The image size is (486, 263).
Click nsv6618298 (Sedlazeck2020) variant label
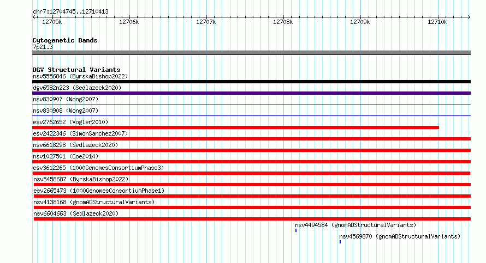(x=75, y=145)
